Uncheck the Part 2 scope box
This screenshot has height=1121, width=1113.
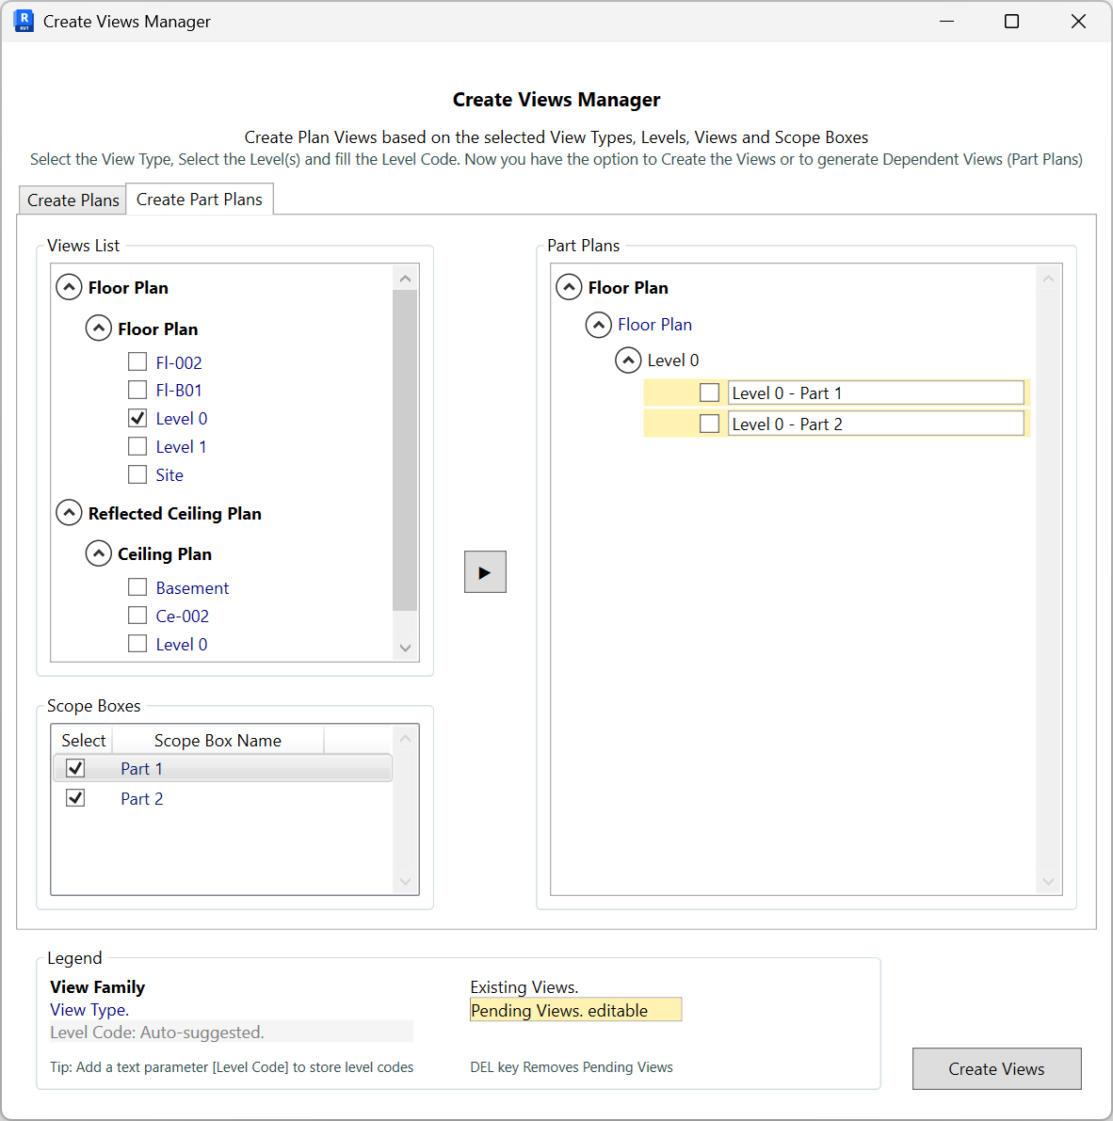pyautogui.click(x=75, y=797)
